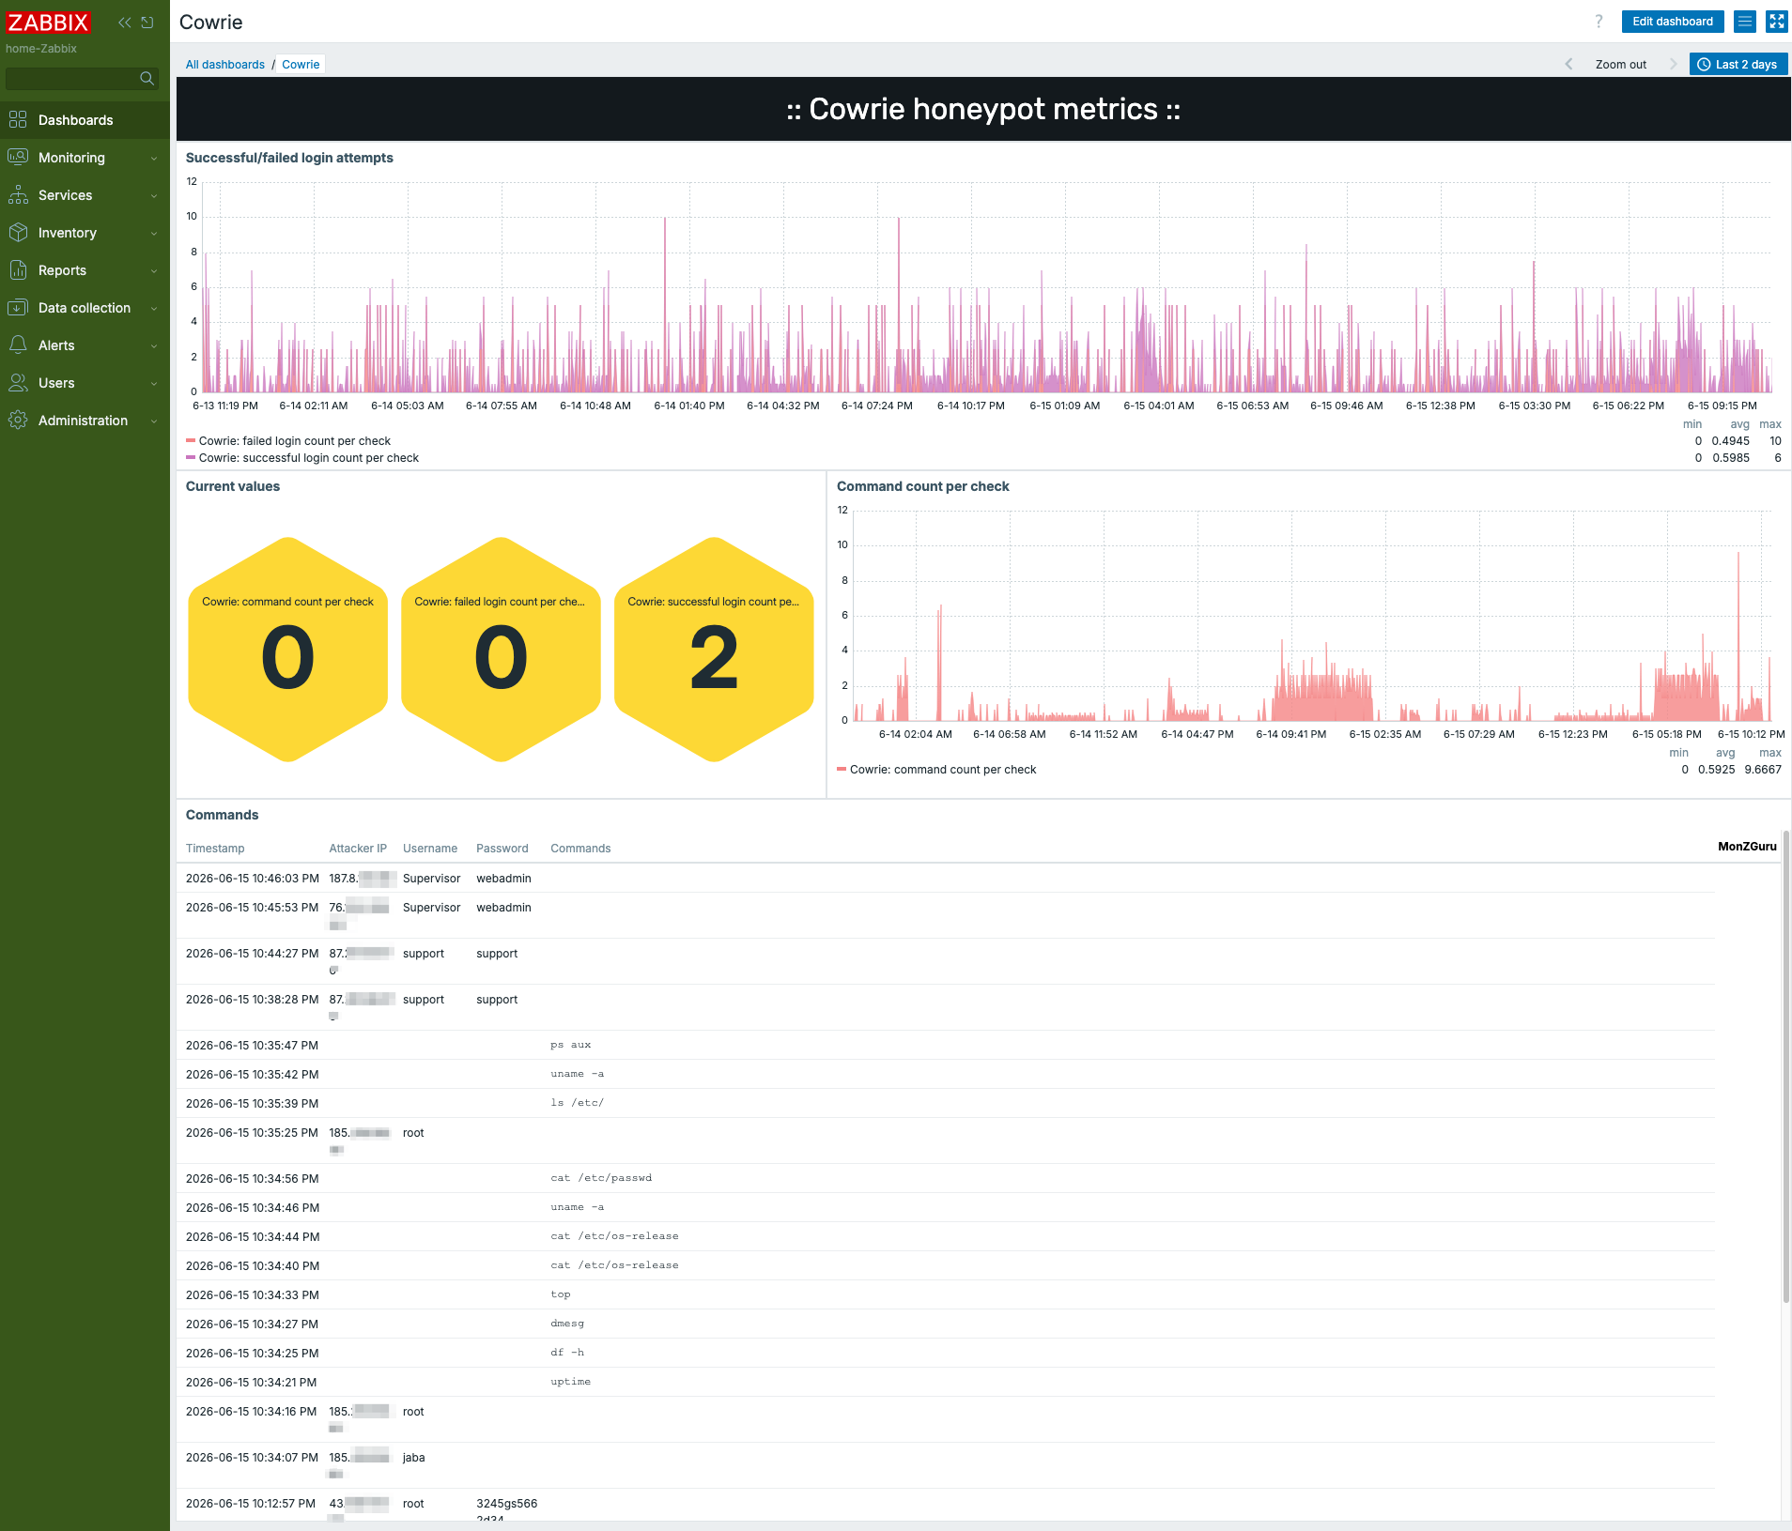Click the Monitoring icon in sidebar
Image resolution: width=1792 pixels, height=1531 pixels.
pos(18,157)
